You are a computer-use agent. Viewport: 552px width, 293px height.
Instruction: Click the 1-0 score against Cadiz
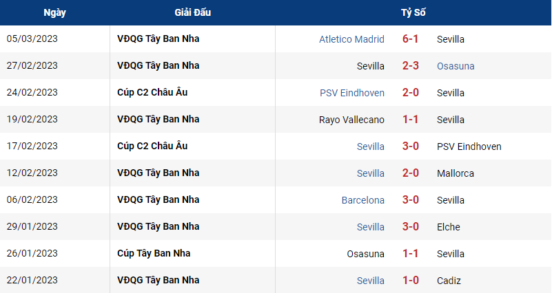[x=410, y=280]
